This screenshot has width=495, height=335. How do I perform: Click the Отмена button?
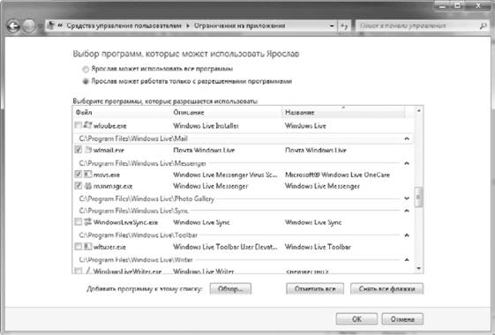(402, 319)
